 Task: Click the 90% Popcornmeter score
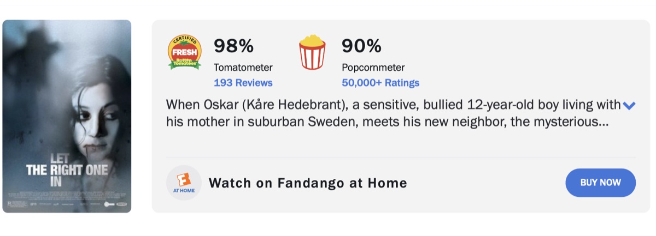click(x=361, y=46)
